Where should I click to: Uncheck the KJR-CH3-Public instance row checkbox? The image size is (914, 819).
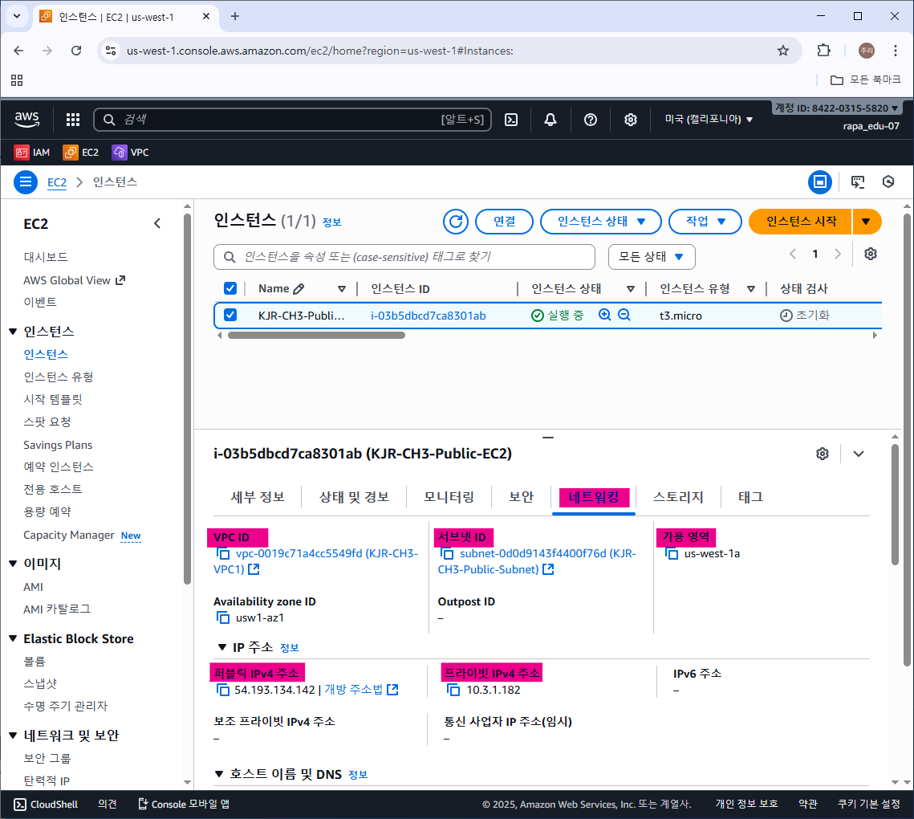(x=230, y=315)
